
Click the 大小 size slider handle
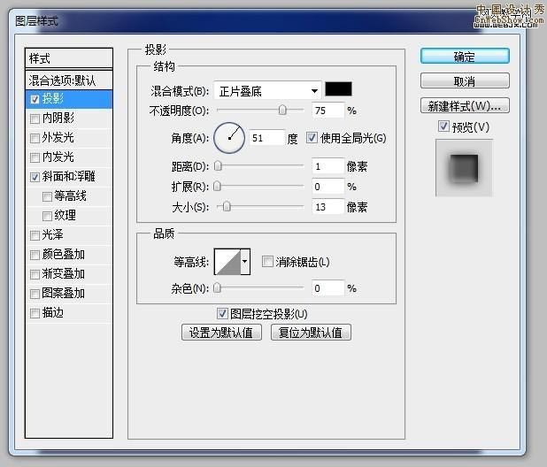(227, 207)
